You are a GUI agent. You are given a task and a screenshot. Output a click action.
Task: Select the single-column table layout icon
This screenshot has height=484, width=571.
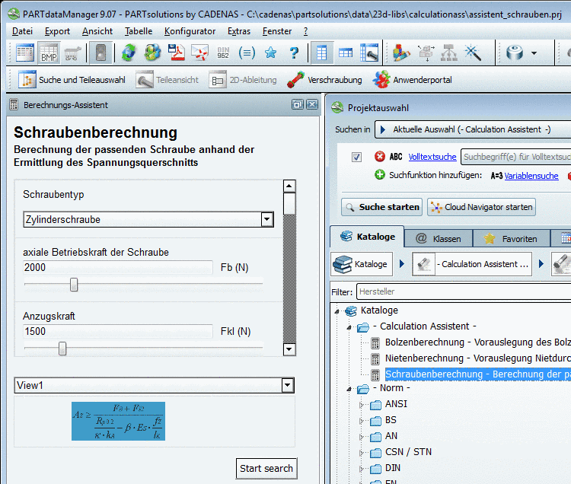[321, 53]
